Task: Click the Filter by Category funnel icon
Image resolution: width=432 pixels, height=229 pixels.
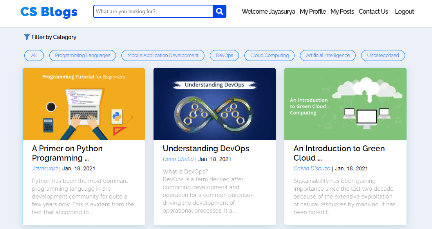Action: [x=27, y=37]
